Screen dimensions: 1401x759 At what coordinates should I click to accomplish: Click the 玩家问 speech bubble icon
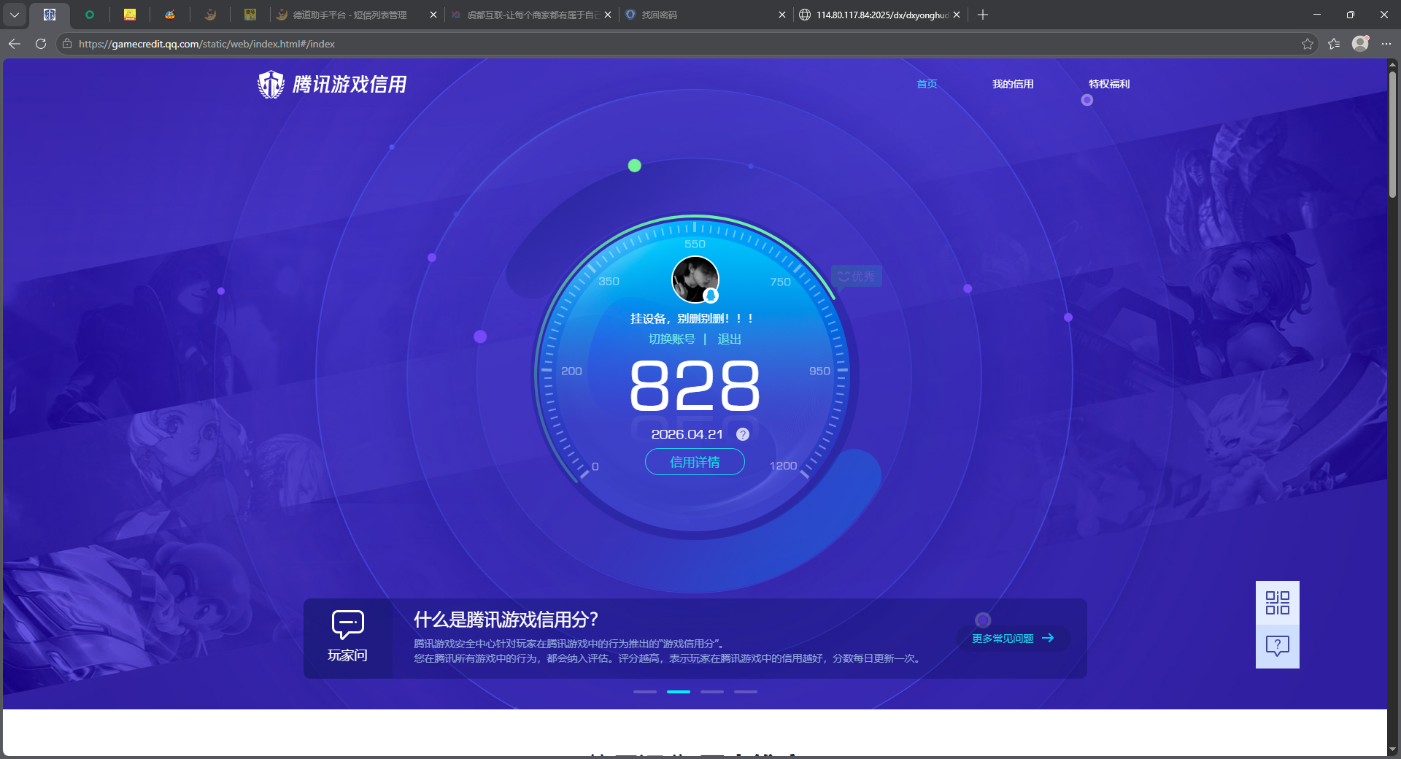(x=348, y=625)
